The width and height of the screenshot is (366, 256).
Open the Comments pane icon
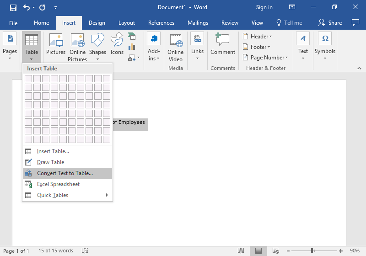355,22
